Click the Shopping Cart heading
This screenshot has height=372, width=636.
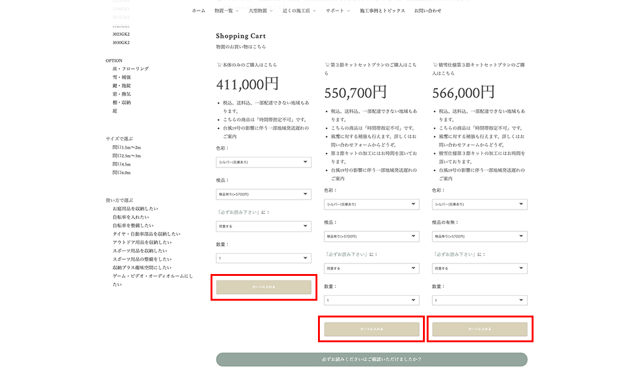240,36
